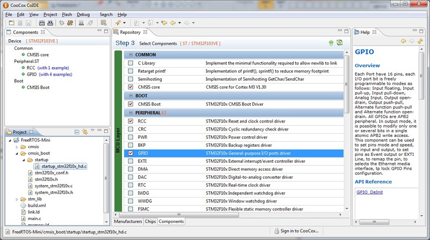430x240 pixels.
Task: Click the Search flashlight toolbar icon
Action: pyautogui.click(x=118, y=23)
